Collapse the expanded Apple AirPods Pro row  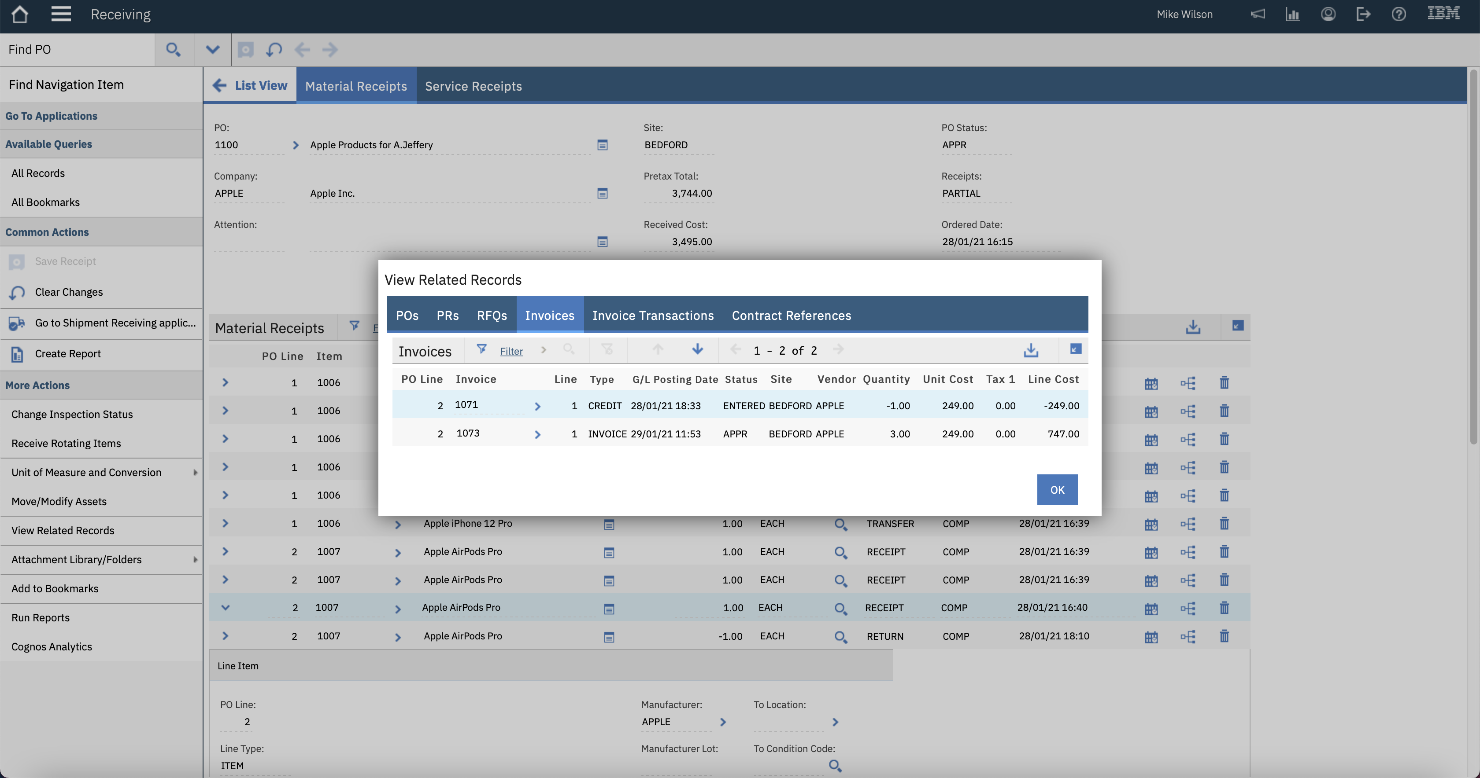(x=225, y=607)
